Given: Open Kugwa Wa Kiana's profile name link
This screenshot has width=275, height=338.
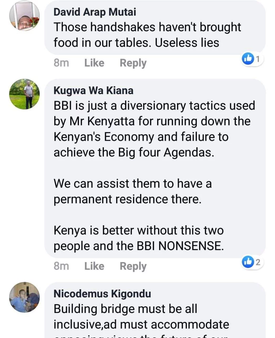Looking at the screenshot, I should pos(93,90).
